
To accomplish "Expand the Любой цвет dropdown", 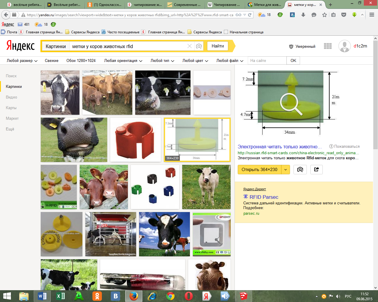I will (x=195, y=60).
